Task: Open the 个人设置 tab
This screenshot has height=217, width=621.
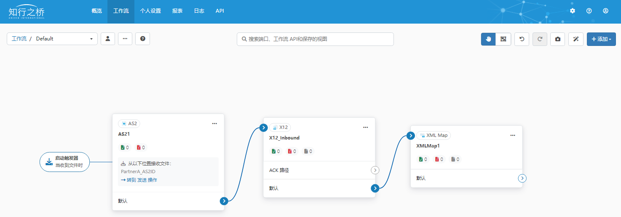Action: [150, 11]
